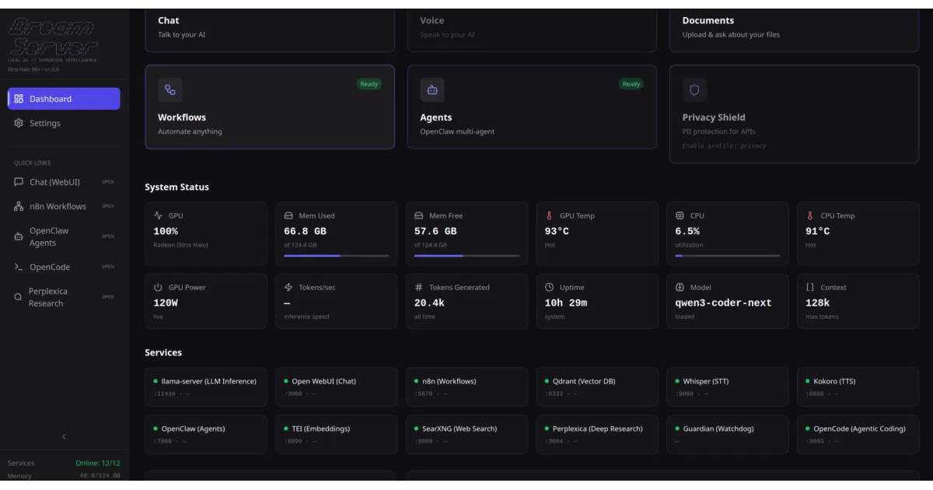Viewport: 933px width, 490px height.
Task: Click the Tokens Generated hash icon
Action: tap(419, 287)
